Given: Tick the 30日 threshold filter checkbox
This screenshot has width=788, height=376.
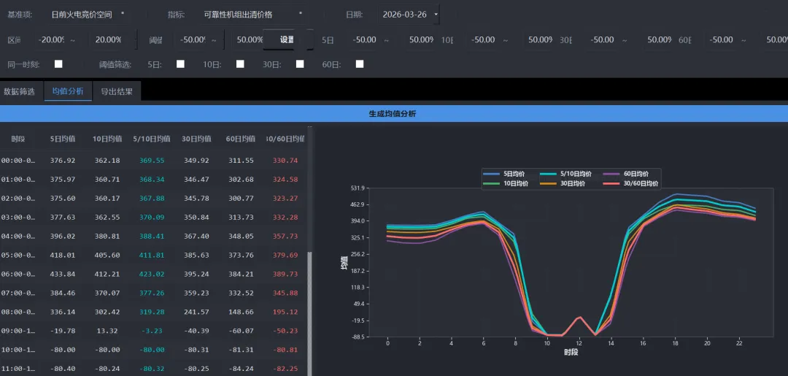Looking at the screenshot, I should pyautogui.click(x=300, y=64).
